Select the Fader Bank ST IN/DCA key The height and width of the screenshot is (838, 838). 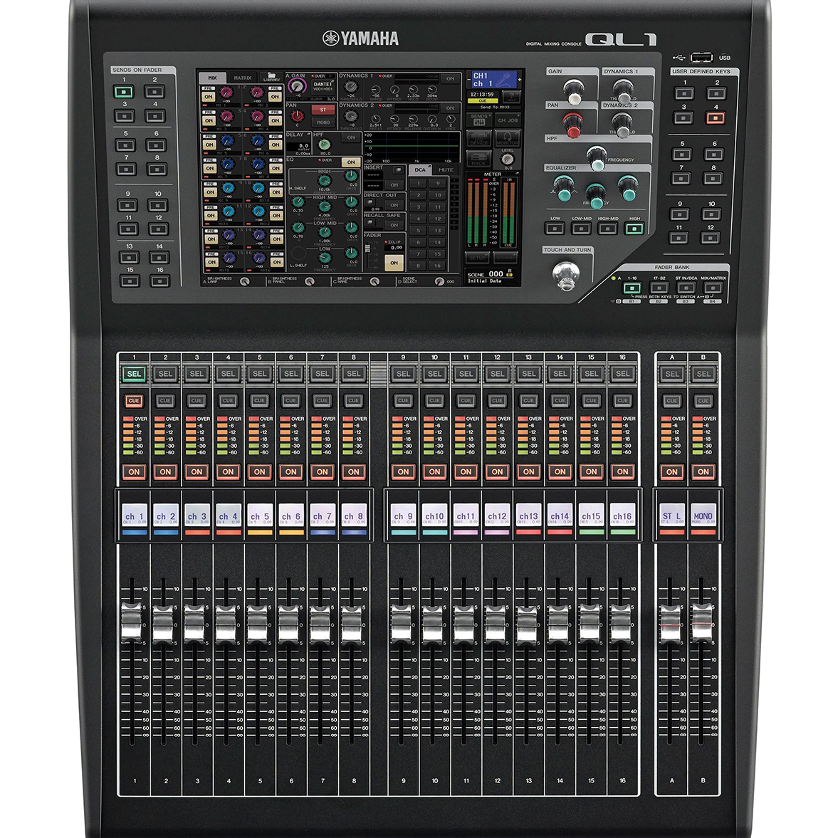click(x=686, y=288)
